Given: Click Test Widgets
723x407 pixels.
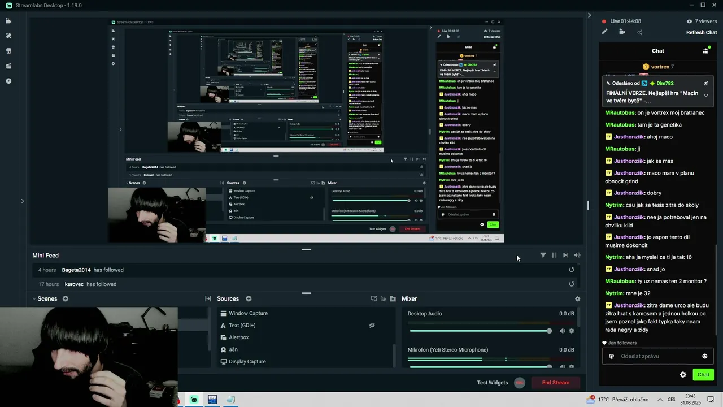Looking at the screenshot, I should (492, 383).
